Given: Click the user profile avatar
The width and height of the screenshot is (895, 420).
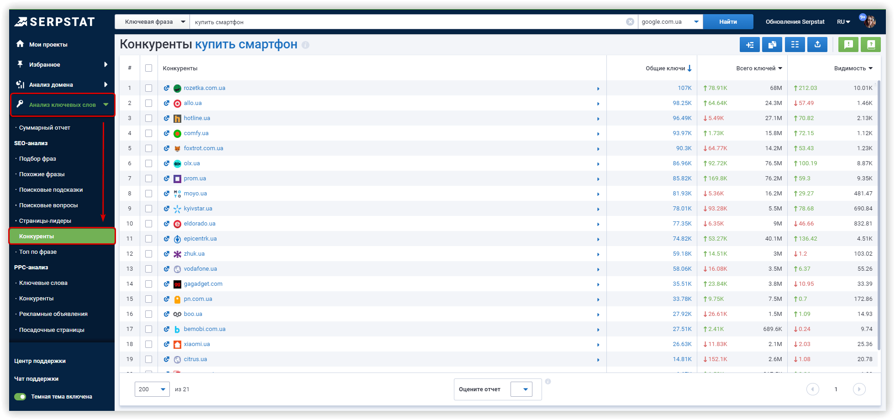Looking at the screenshot, I should click(x=870, y=21).
